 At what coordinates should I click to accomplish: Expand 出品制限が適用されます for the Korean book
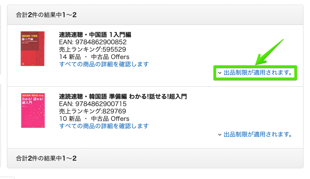(x=257, y=135)
